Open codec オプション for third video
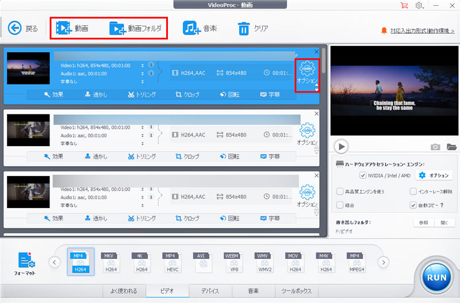 (x=307, y=195)
